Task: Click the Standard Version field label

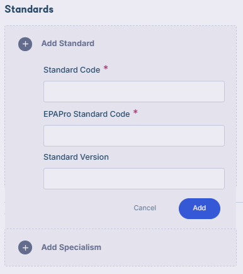Action: pyautogui.click(x=76, y=157)
